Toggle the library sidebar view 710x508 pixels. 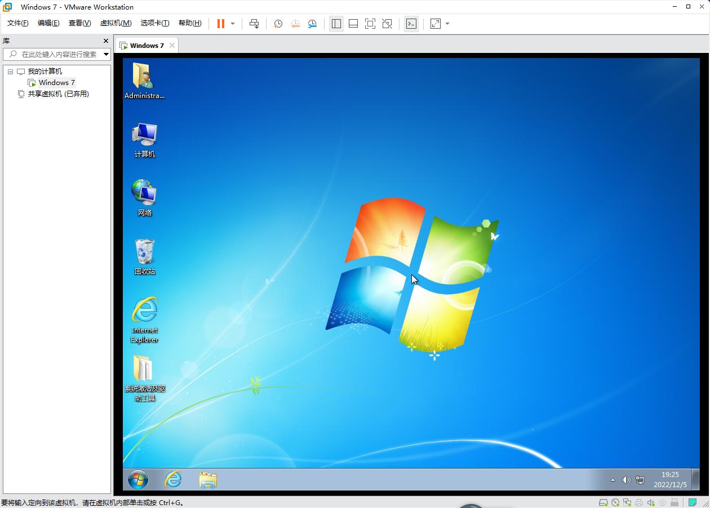point(336,24)
